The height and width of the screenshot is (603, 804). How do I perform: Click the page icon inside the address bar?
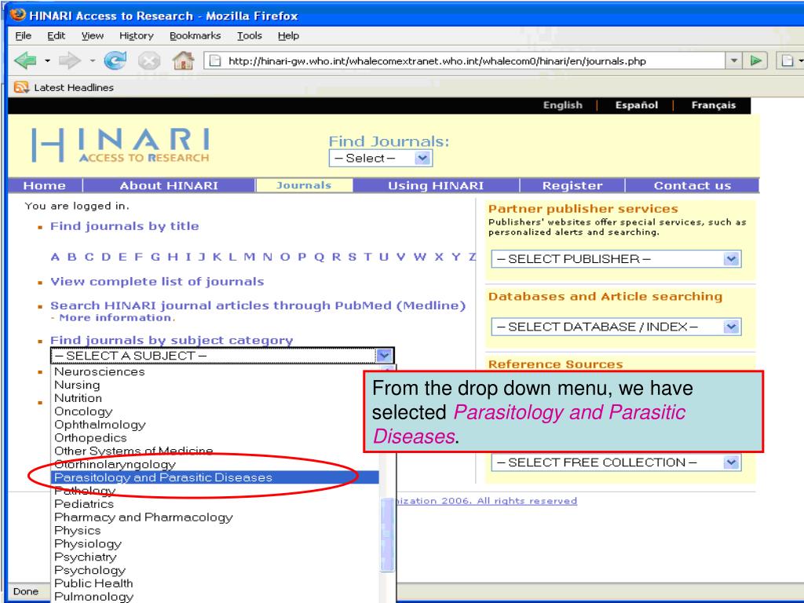pos(215,61)
